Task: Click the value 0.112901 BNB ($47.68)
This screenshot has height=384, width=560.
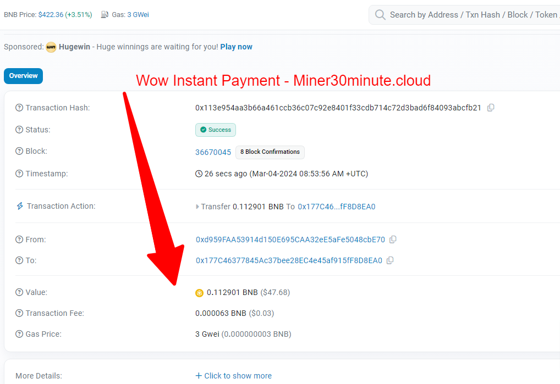Action: tap(248, 292)
